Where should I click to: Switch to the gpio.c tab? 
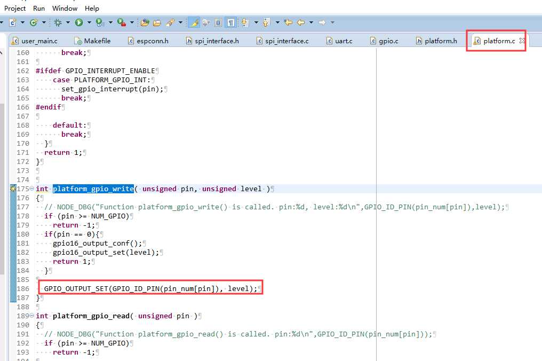coord(384,41)
